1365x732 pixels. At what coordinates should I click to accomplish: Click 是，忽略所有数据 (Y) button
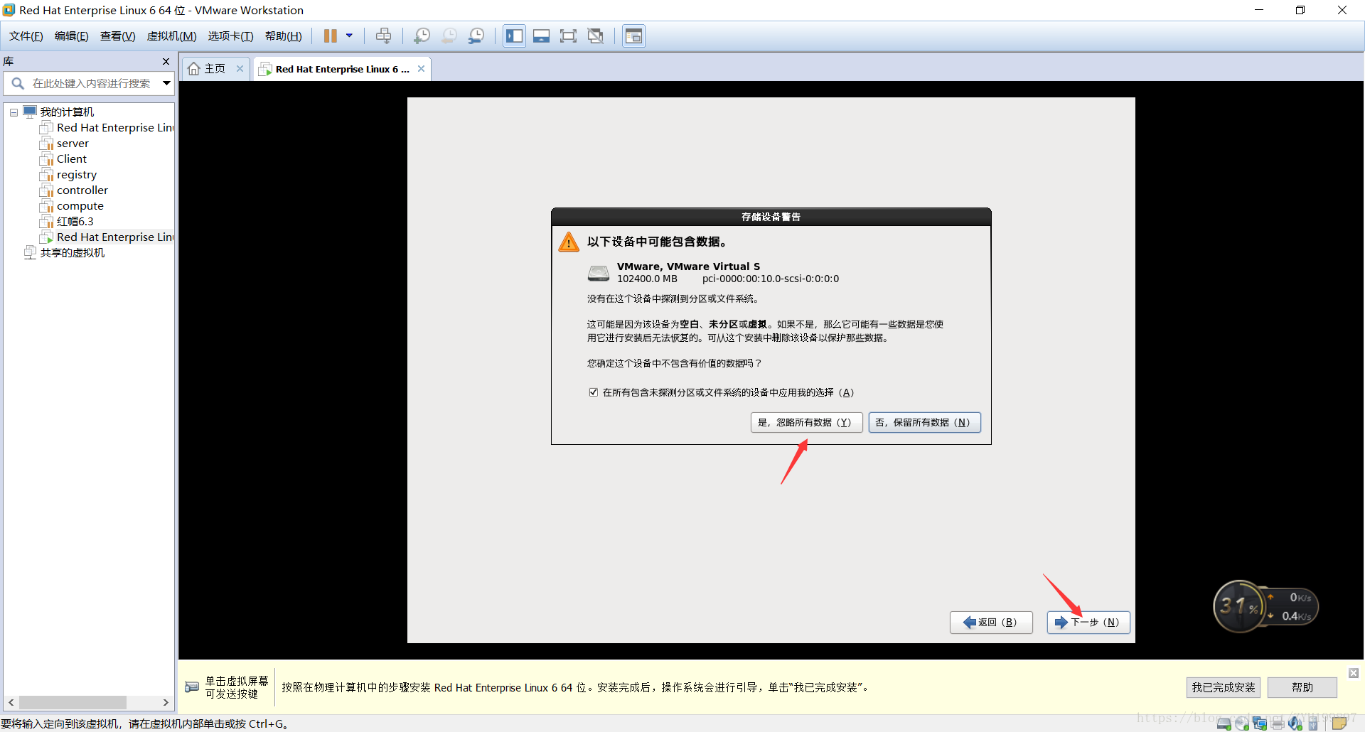(x=806, y=423)
